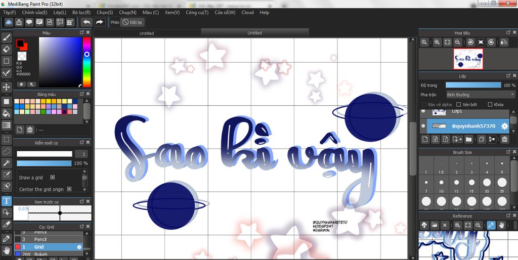Toggle Draw a grid checkbox
The image size is (518, 260).
click(x=52, y=178)
